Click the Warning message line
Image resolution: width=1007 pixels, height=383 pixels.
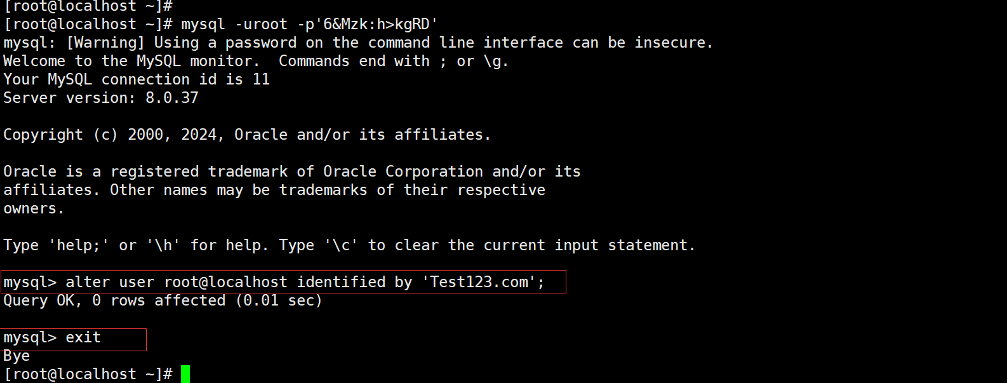click(x=358, y=43)
